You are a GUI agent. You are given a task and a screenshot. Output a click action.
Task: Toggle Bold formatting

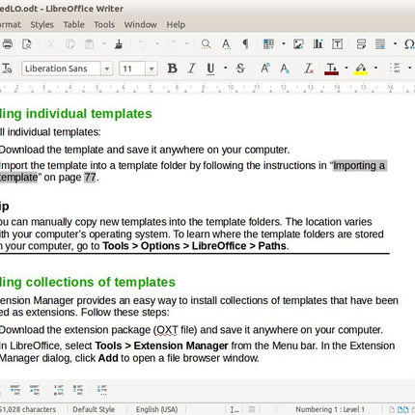tap(172, 69)
